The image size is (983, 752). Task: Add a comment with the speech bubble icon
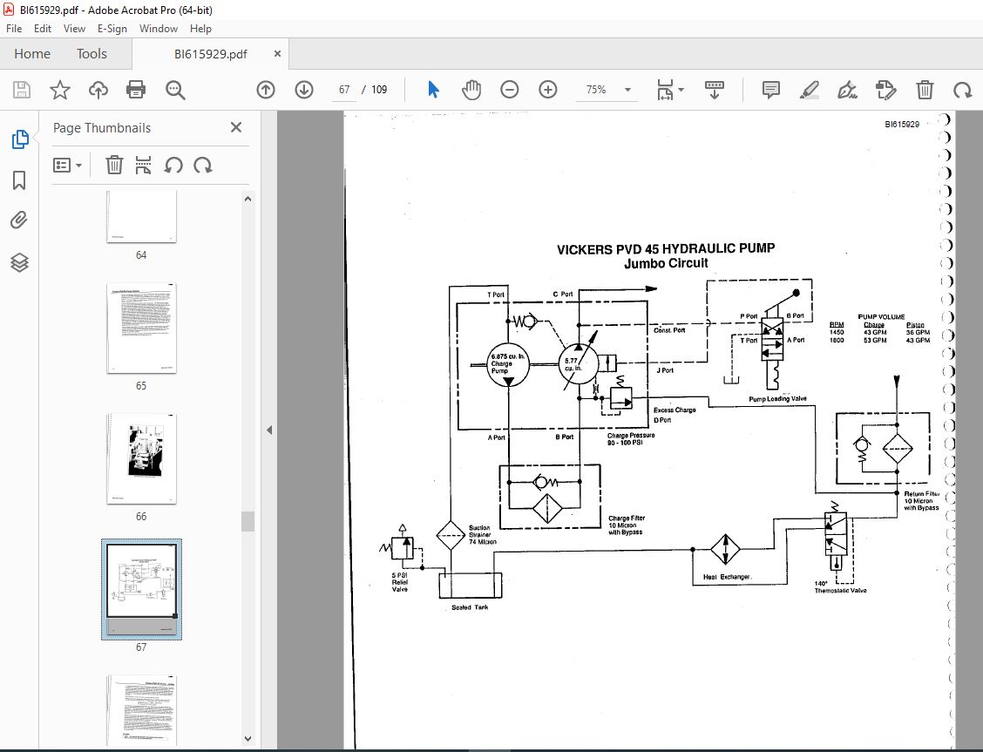point(771,91)
